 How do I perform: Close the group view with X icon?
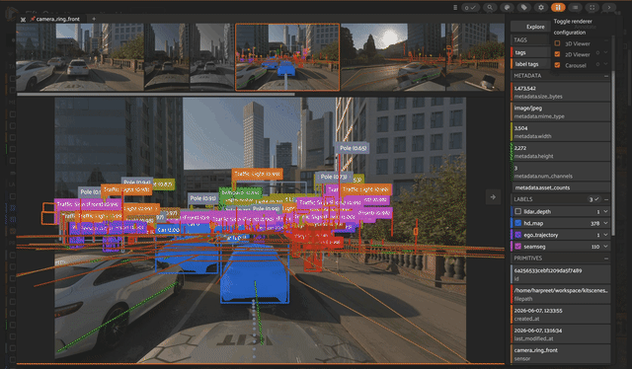23,19
